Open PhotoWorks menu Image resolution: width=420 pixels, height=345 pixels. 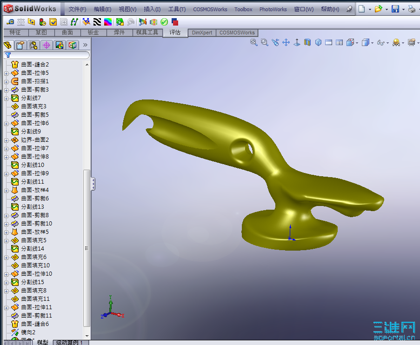point(273,9)
